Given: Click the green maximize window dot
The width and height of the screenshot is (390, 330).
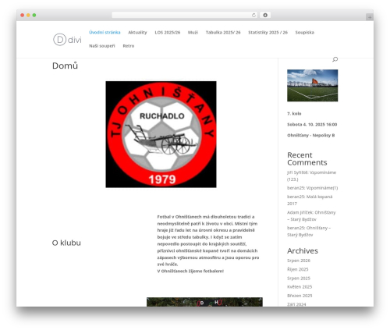Looking at the screenshot, I should (x=34, y=15).
